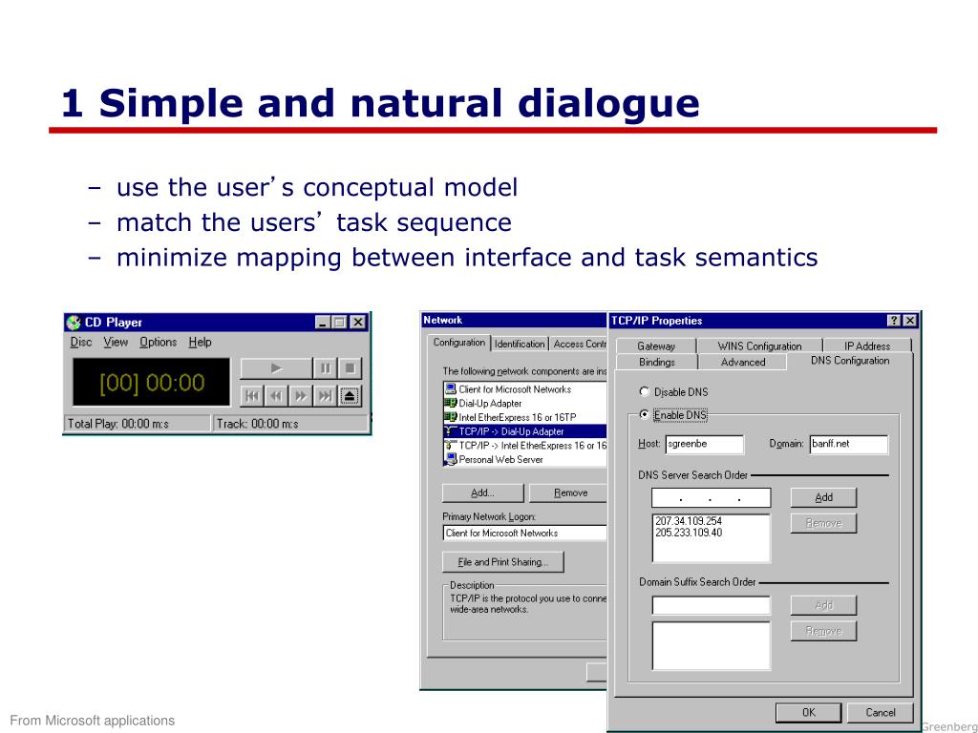
Task: Click OK in TCP/IP Properties
Action: [808, 712]
